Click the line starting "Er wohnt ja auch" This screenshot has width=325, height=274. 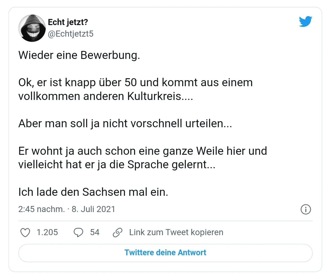[143, 151]
